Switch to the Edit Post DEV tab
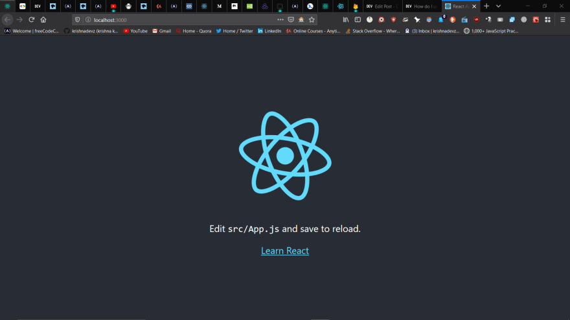 tap(382, 6)
